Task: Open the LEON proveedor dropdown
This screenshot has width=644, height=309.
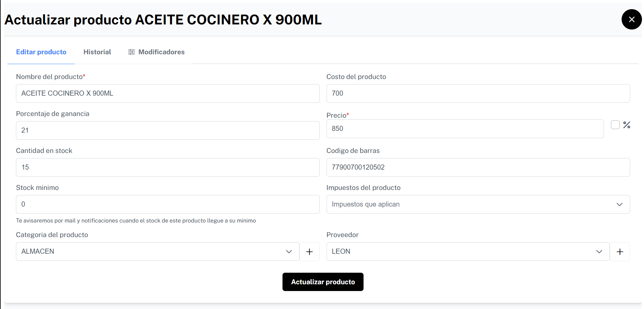Action: [x=468, y=251]
